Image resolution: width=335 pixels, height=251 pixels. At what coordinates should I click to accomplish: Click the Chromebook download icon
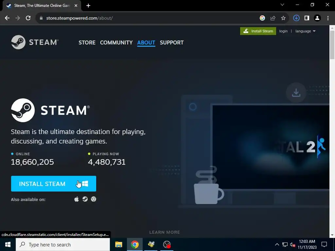(94, 199)
